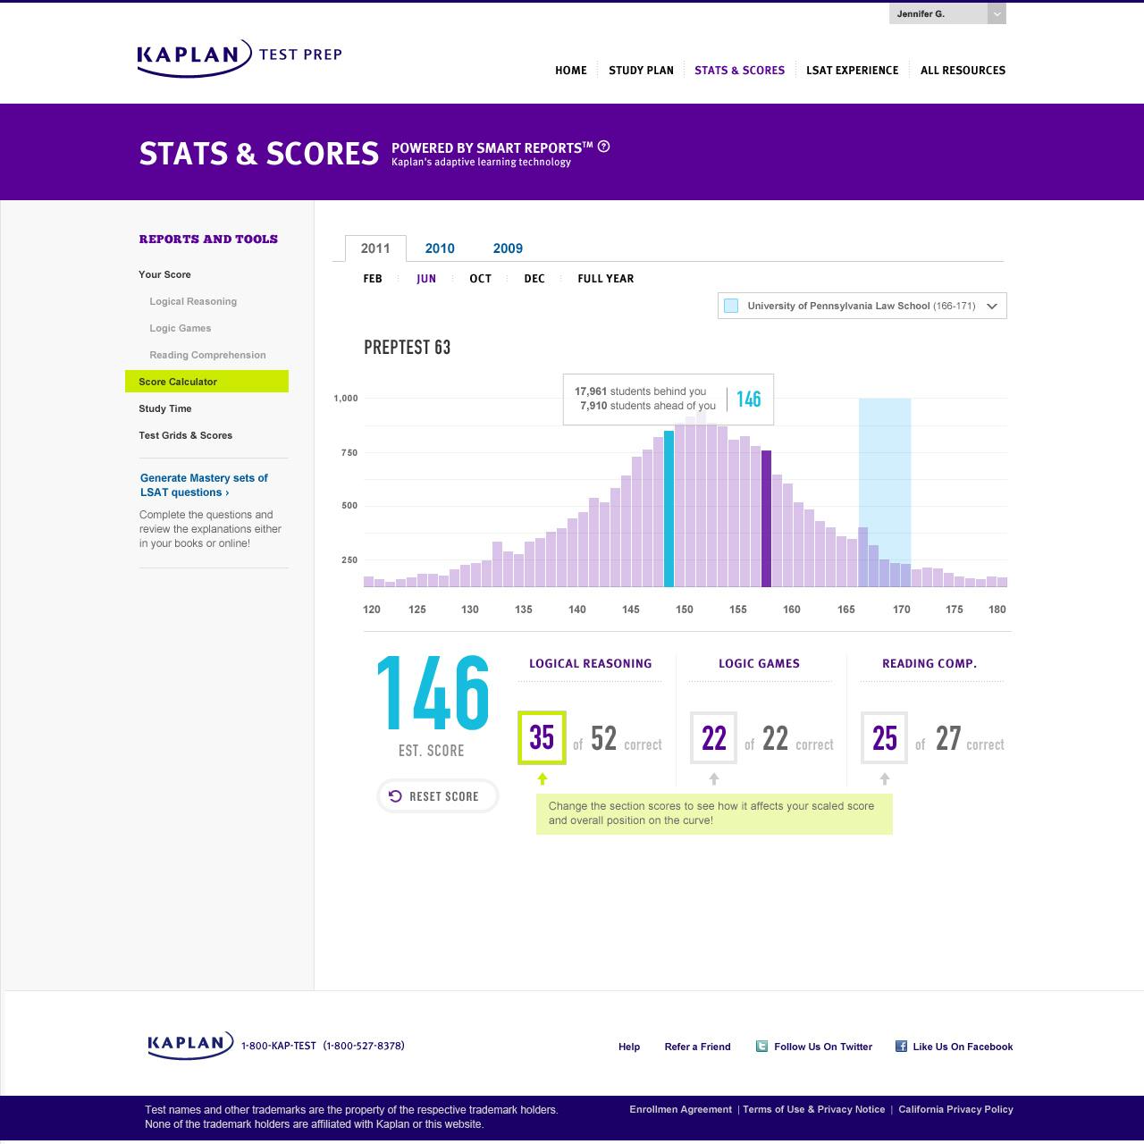Click the Reading Comp score box showing 25
The height and width of the screenshot is (1144, 1144).
pyautogui.click(x=885, y=738)
